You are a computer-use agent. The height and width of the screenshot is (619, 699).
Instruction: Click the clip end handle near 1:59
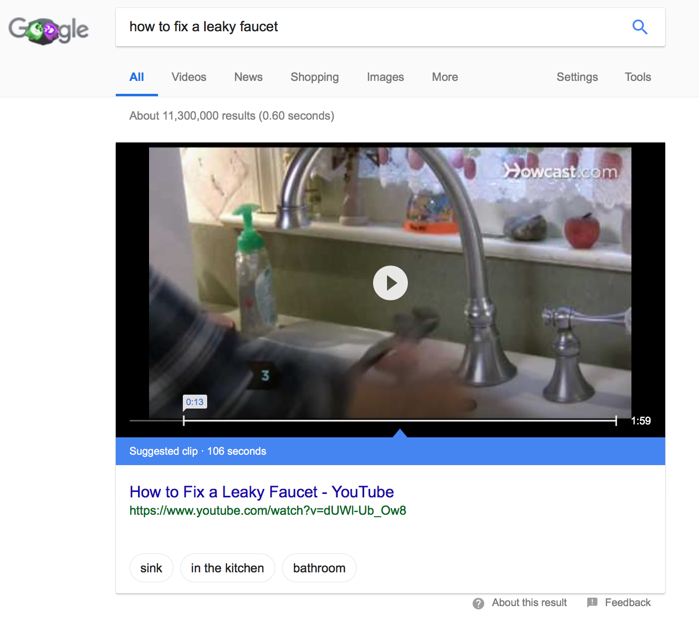[616, 420]
